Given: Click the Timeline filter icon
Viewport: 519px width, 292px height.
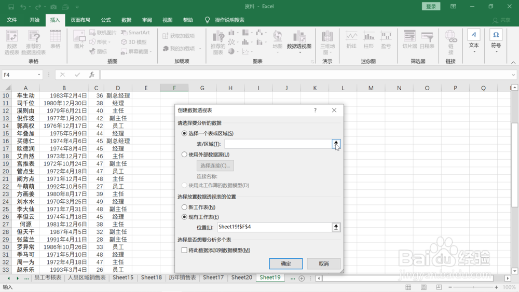Looking at the screenshot, I should (427, 40).
